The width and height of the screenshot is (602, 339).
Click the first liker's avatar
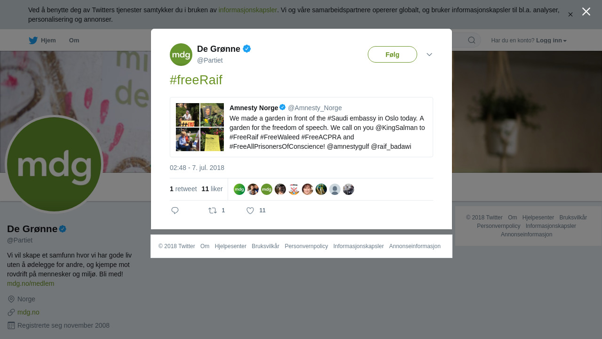tap(239, 189)
